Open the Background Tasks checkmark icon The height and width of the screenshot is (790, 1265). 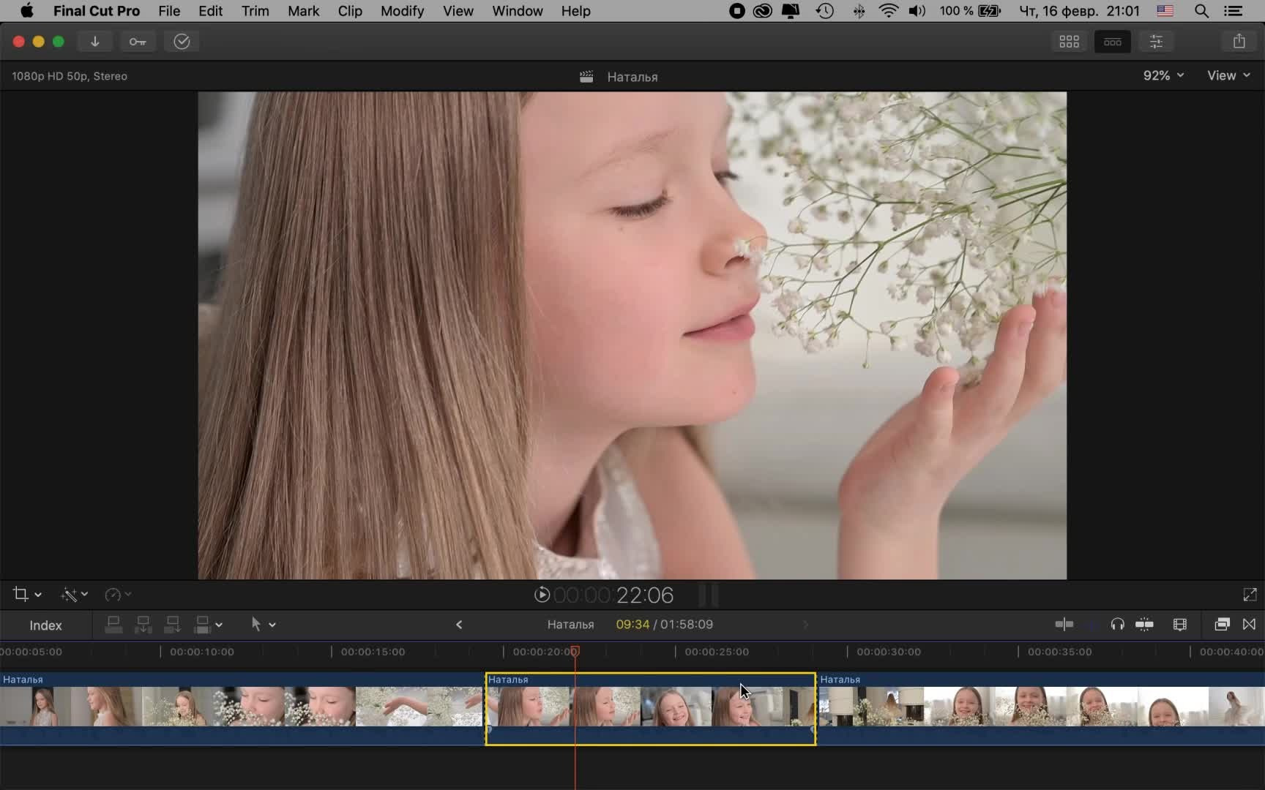182,42
